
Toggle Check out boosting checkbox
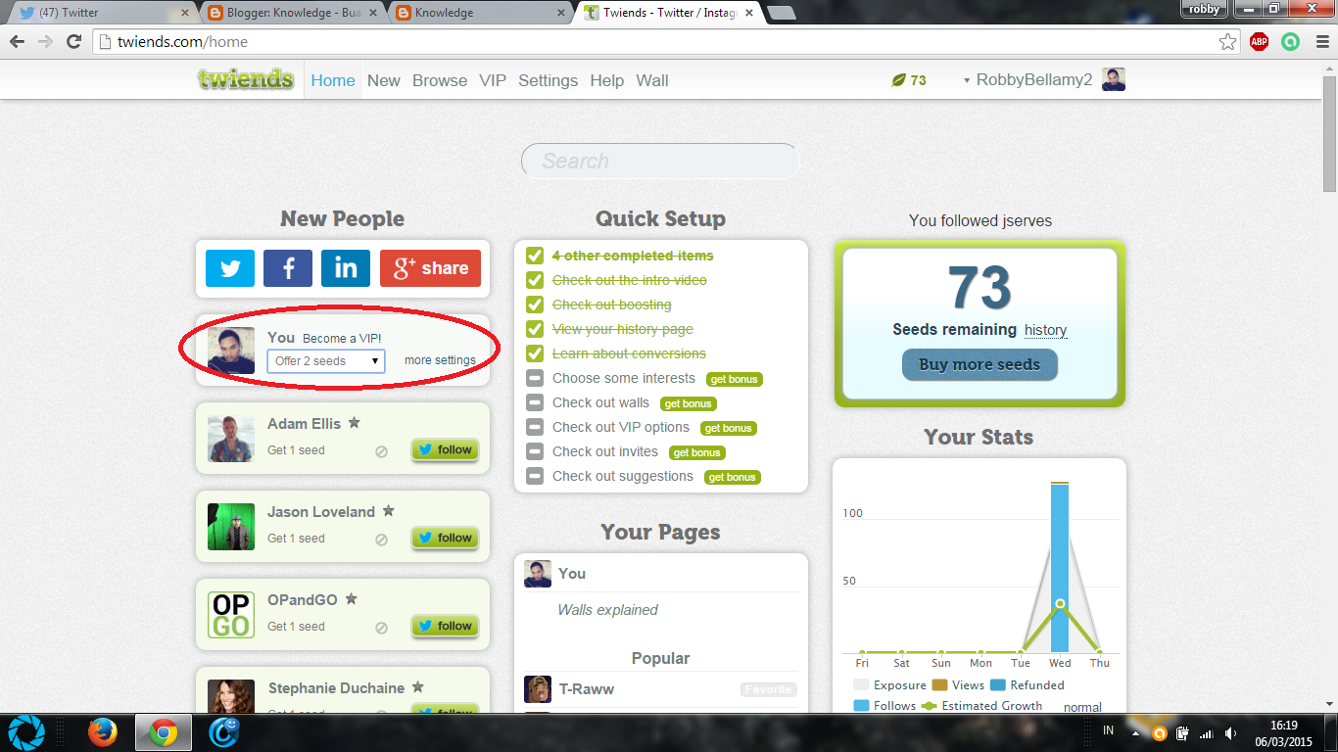click(535, 305)
